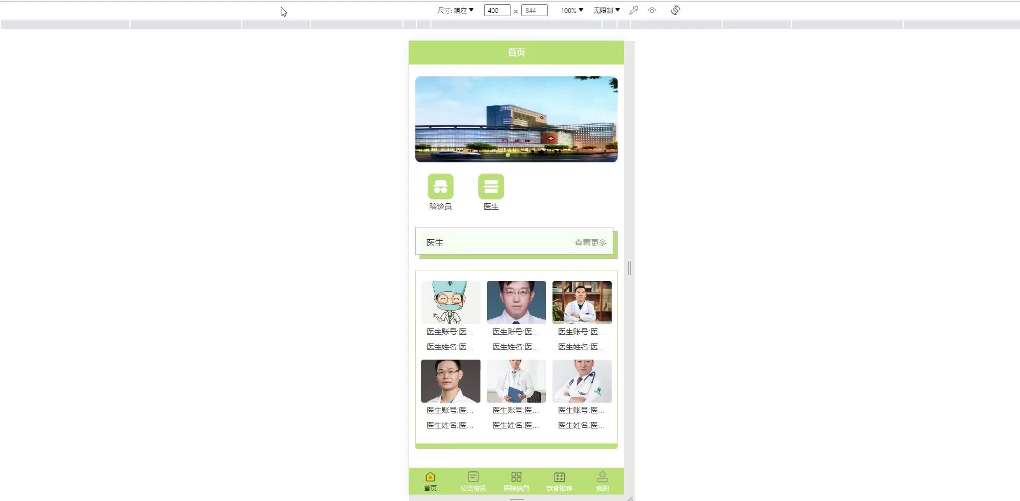The width and height of the screenshot is (1020, 501).
Task: Click the bottom-right corner viewport resize handle
Action: pos(630,498)
